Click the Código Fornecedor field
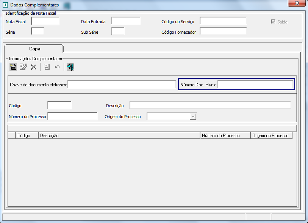This screenshot has height=223, width=308. [223, 32]
